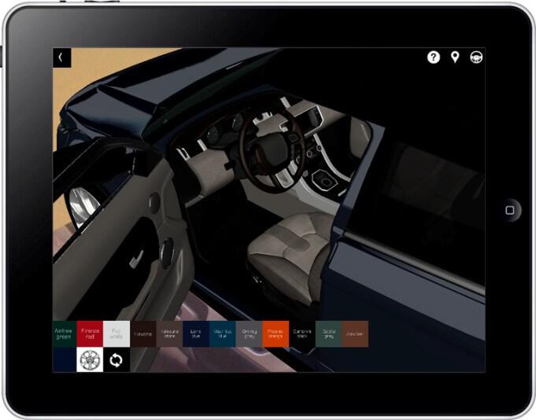Select the Santorini black swatch
The image size is (536, 420).
click(x=302, y=333)
